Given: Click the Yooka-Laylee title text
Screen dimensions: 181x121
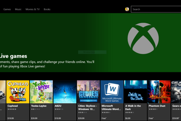Looking at the screenshot, I should tap(39, 106).
